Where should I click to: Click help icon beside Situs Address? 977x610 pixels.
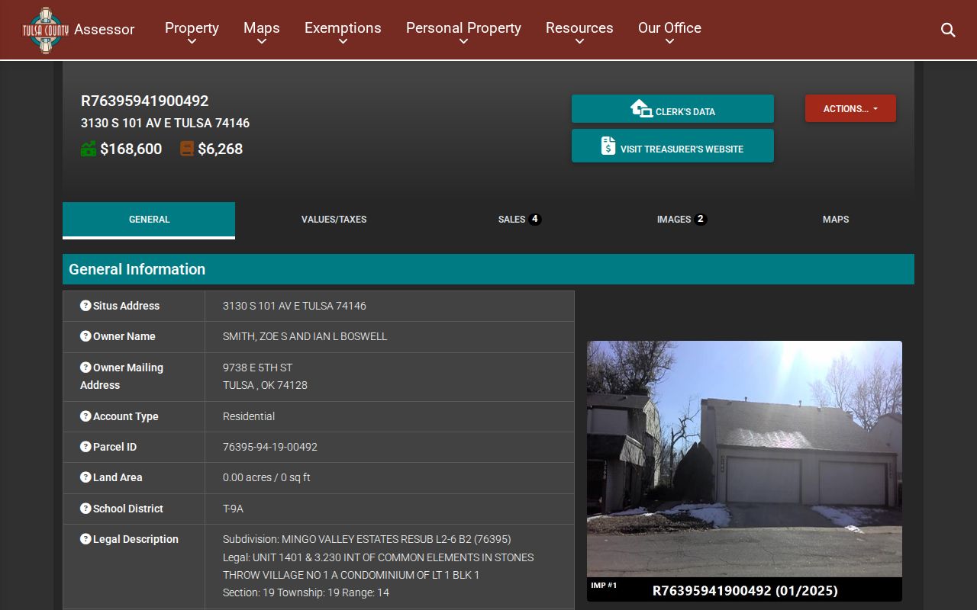coord(85,306)
